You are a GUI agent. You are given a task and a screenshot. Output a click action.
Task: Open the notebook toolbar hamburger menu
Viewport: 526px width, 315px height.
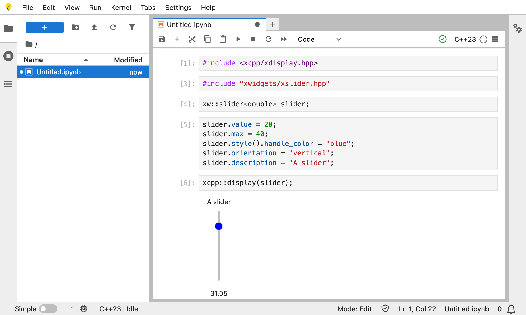(495, 39)
